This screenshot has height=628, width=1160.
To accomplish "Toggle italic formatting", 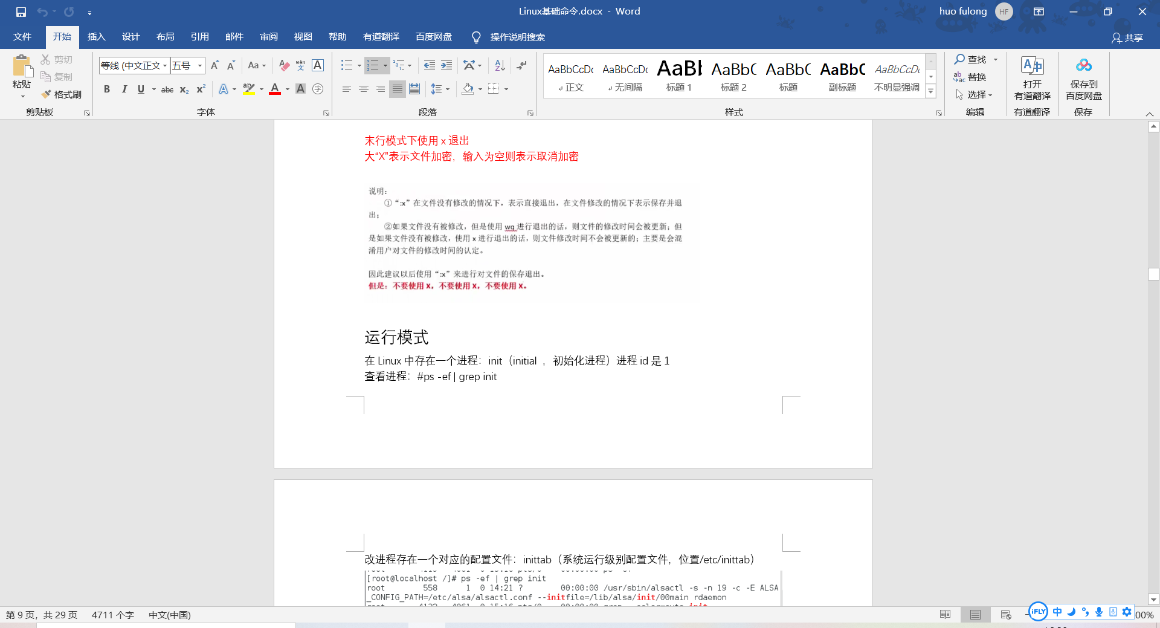I will click(124, 89).
